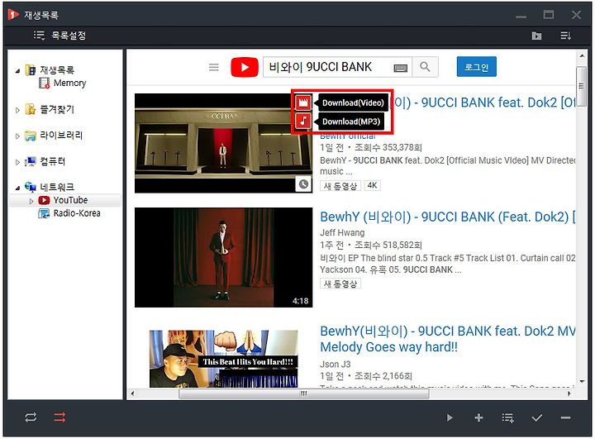Open second video title BewhY 9UCCI BANK (Feat. Dok2)

coord(447,217)
